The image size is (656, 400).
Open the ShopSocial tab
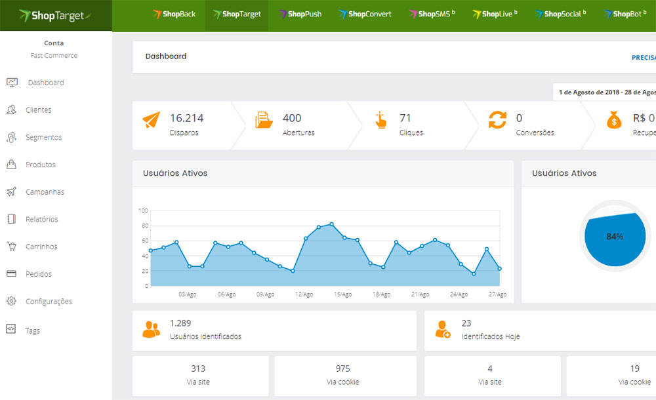tap(560, 14)
